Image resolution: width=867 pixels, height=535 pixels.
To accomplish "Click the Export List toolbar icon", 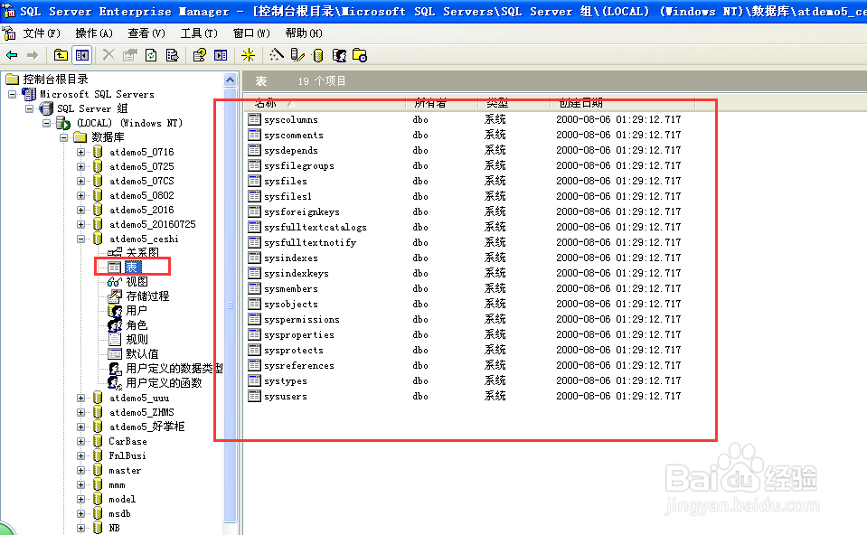I will point(173,55).
